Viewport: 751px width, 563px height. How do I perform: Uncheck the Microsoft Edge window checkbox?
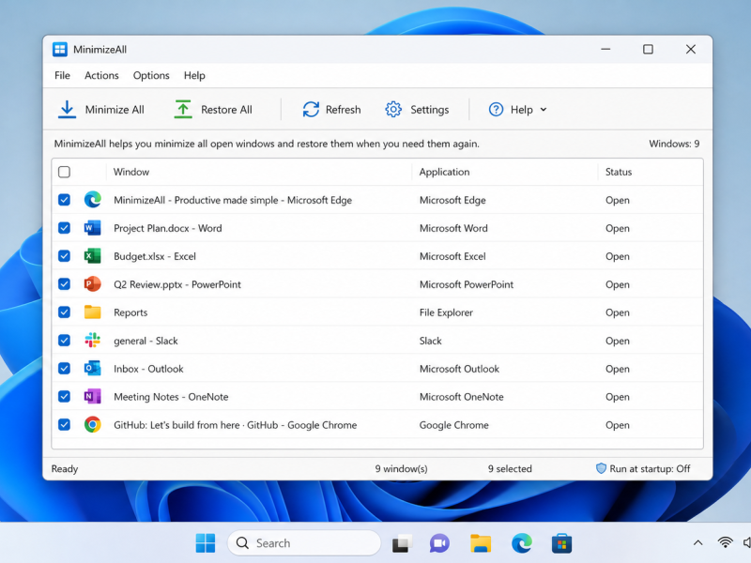click(64, 200)
